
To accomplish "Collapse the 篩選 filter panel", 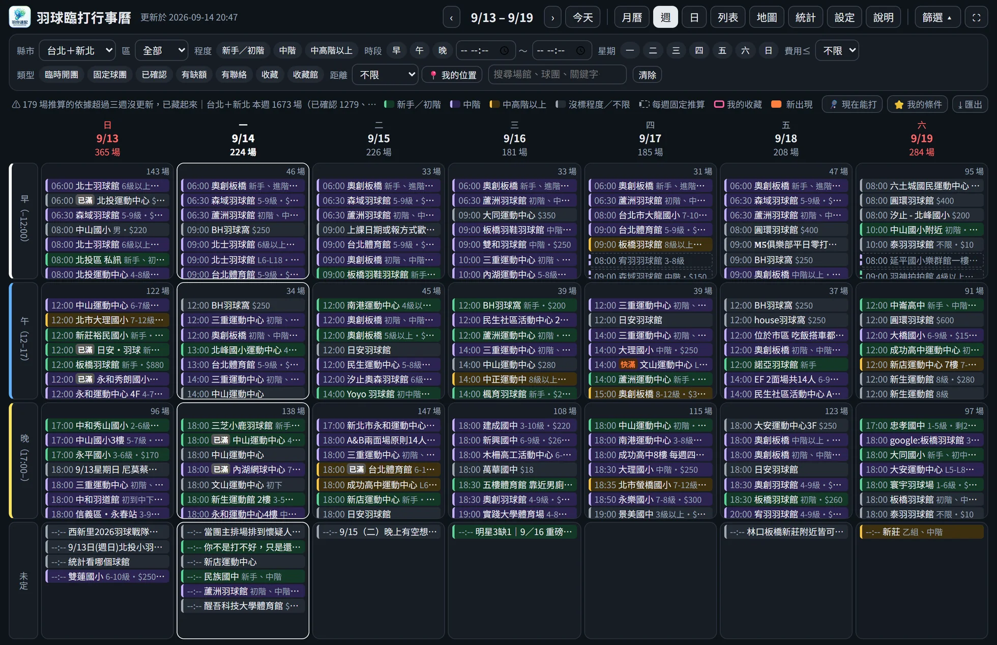I will pyautogui.click(x=937, y=17).
